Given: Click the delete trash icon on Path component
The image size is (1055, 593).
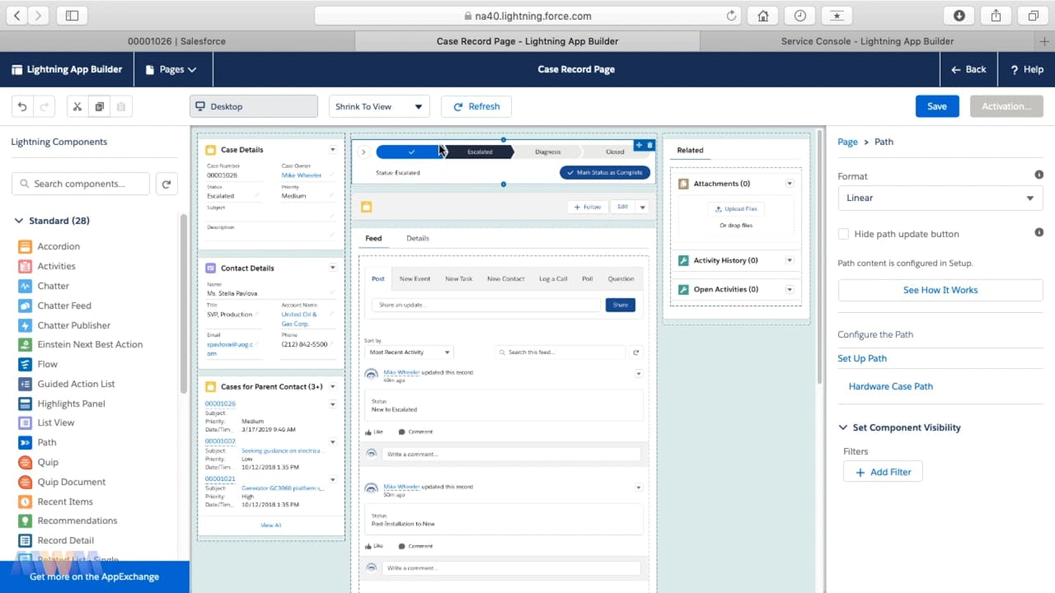Looking at the screenshot, I should pyautogui.click(x=649, y=145).
